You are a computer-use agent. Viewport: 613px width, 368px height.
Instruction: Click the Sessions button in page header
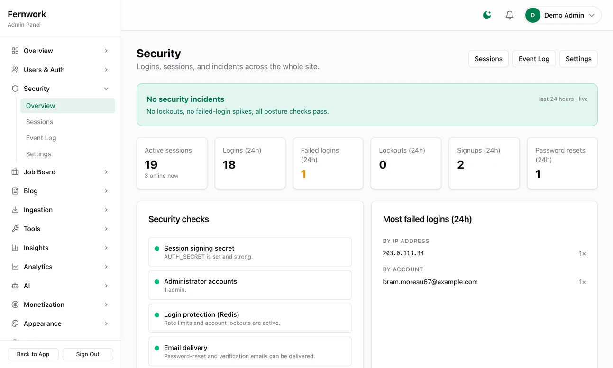488,59
